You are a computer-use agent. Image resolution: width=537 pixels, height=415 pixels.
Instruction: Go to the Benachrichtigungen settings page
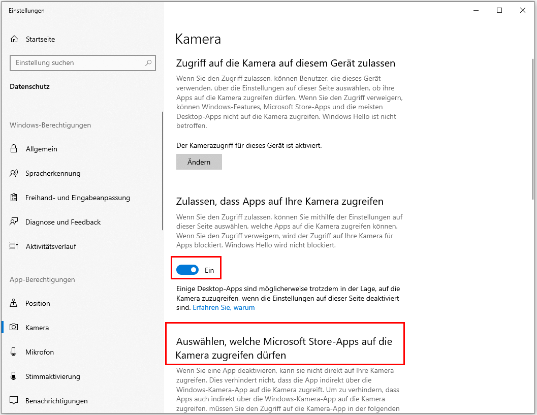[56, 401]
